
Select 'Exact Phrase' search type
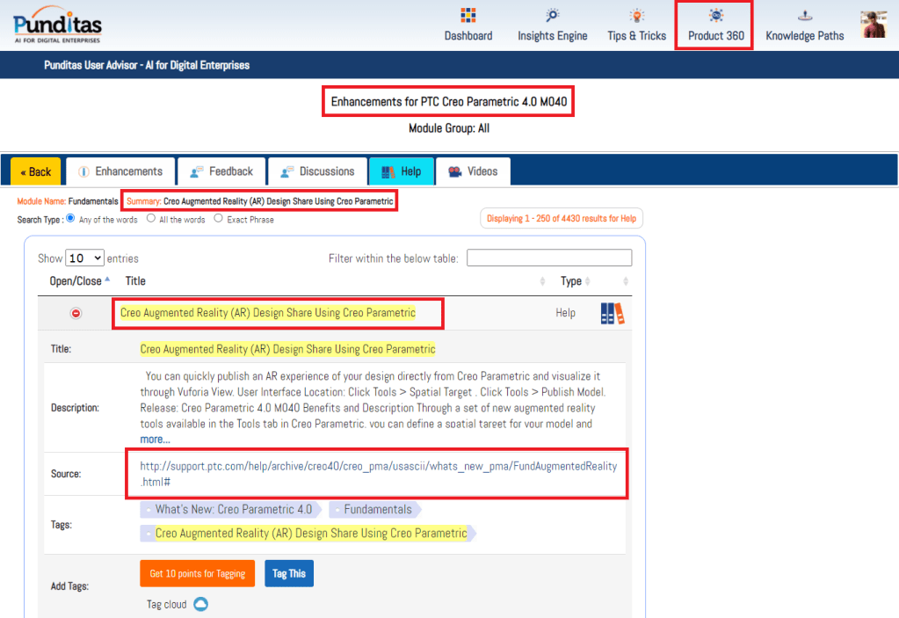coord(218,219)
